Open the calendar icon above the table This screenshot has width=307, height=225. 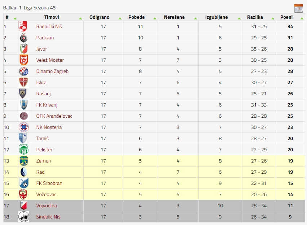(299, 8)
